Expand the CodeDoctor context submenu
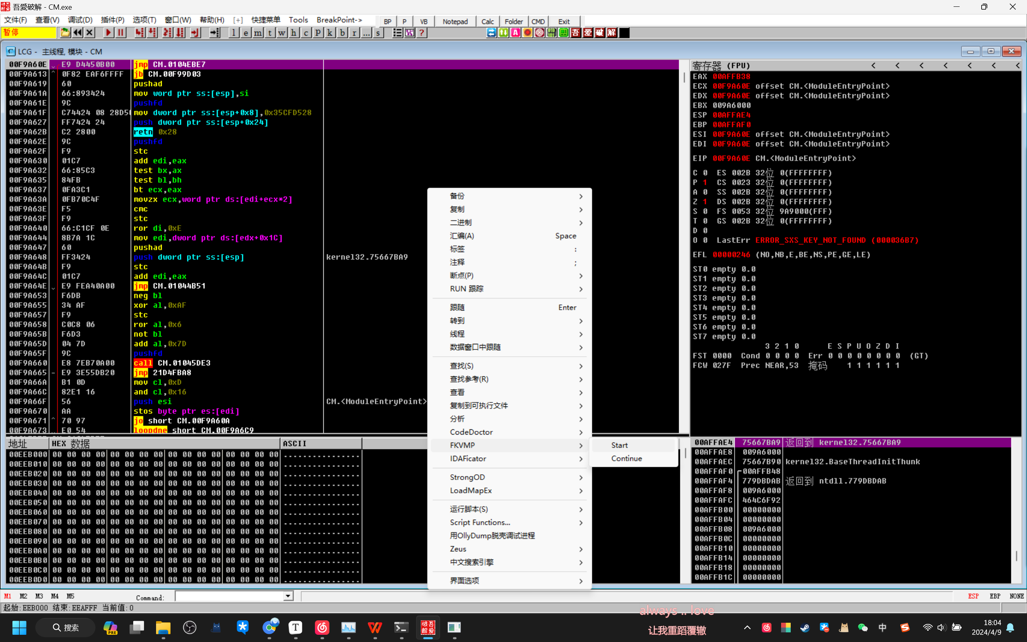 coord(509,432)
